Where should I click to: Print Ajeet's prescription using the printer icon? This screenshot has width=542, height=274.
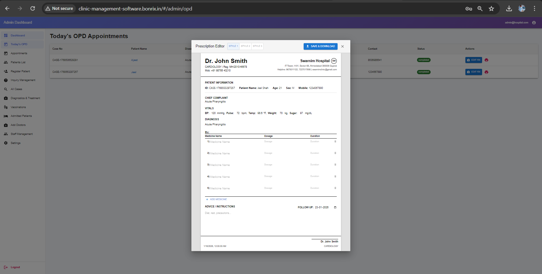[486, 60]
